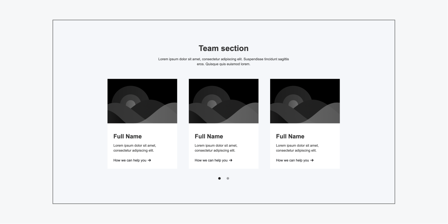Click the Lorem ipsum description in middle card
The width and height of the screenshot is (448, 224).
216,148
